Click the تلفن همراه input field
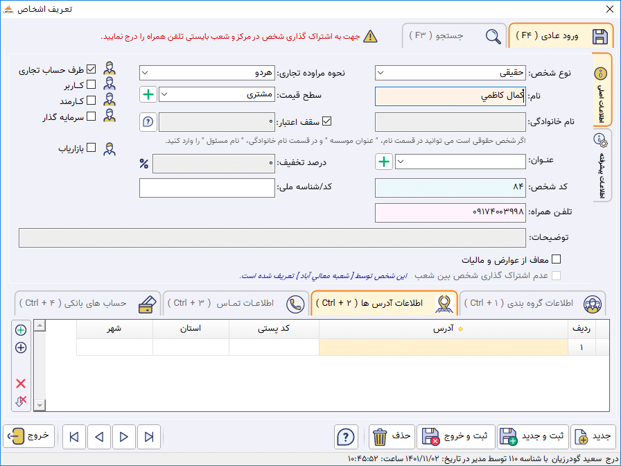Viewport: 621px width, 466px height. click(451, 213)
